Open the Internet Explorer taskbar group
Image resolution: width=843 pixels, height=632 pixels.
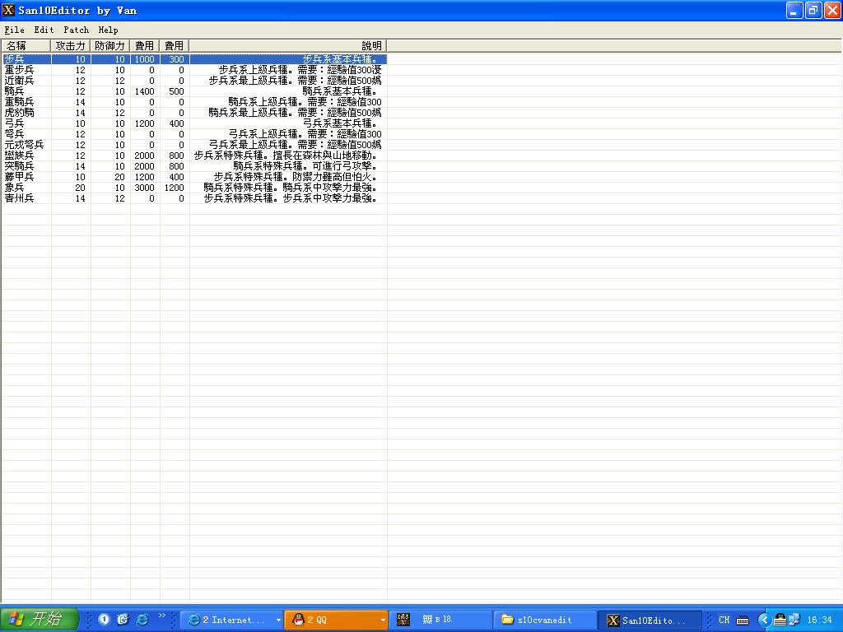pyautogui.click(x=231, y=620)
